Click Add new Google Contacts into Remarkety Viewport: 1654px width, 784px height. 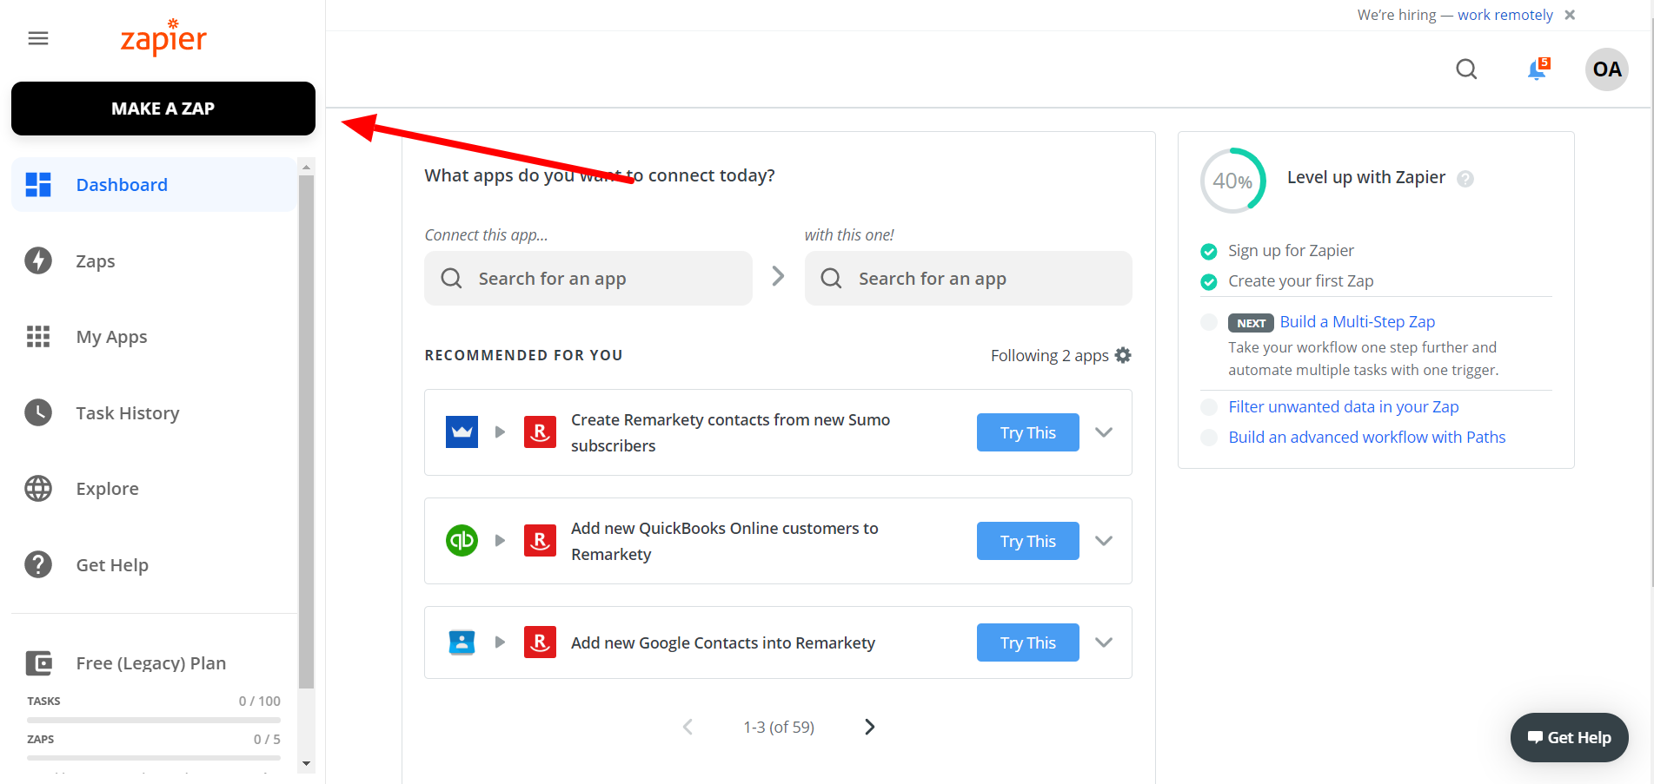click(x=723, y=642)
